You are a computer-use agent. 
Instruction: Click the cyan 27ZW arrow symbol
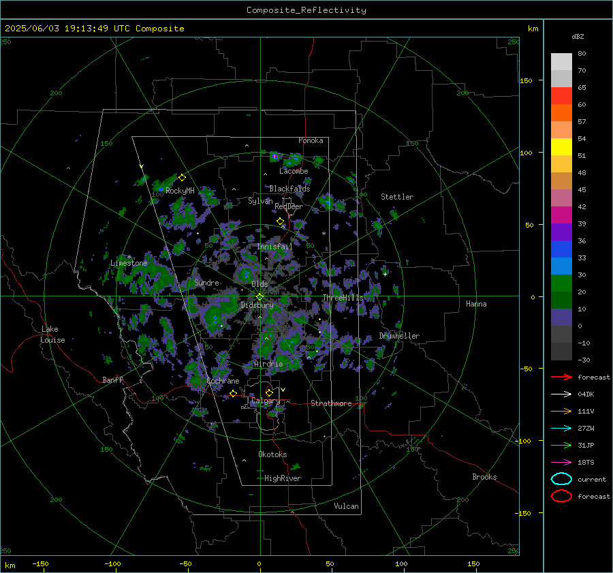(561, 429)
